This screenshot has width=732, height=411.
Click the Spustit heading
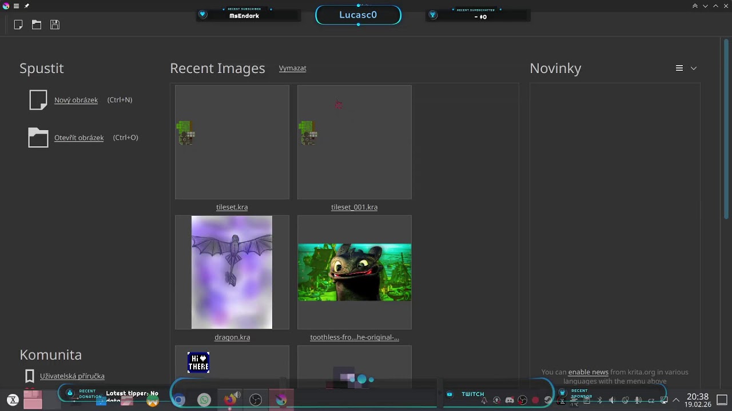point(42,68)
